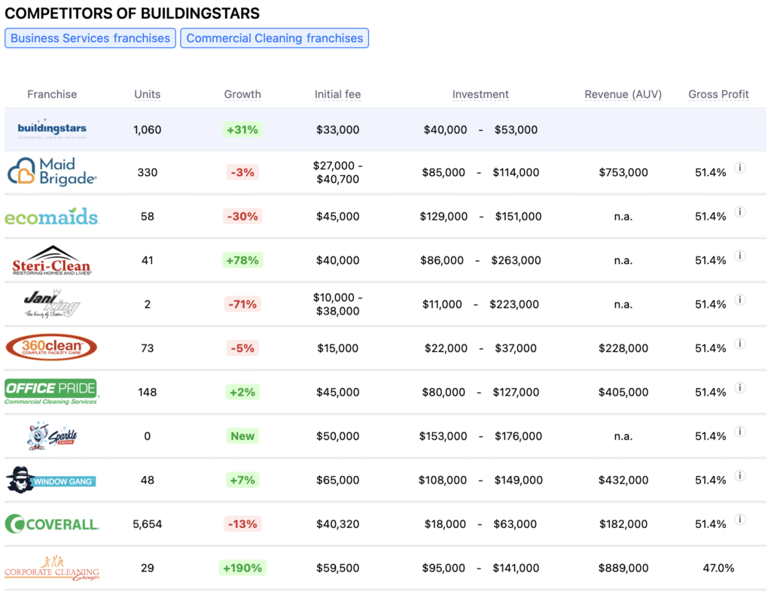Click the $753,000 revenue value

(623, 172)
